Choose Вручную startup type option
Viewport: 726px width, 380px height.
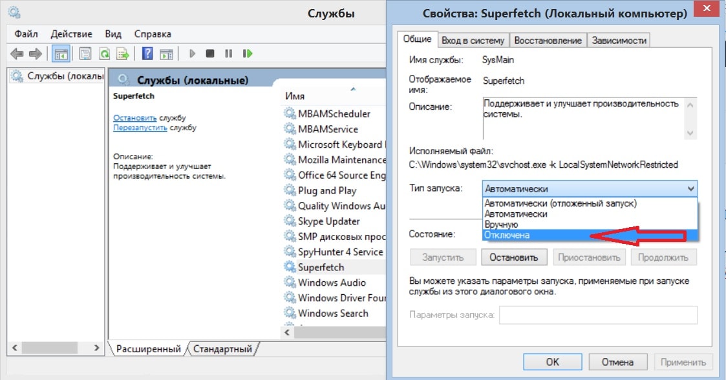[501, 225]
